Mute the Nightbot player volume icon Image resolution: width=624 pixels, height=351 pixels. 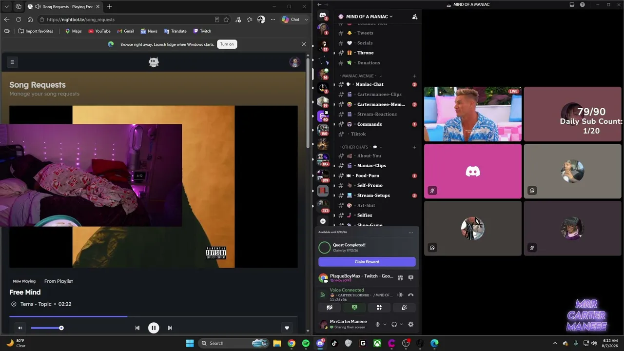pos(20,328)
